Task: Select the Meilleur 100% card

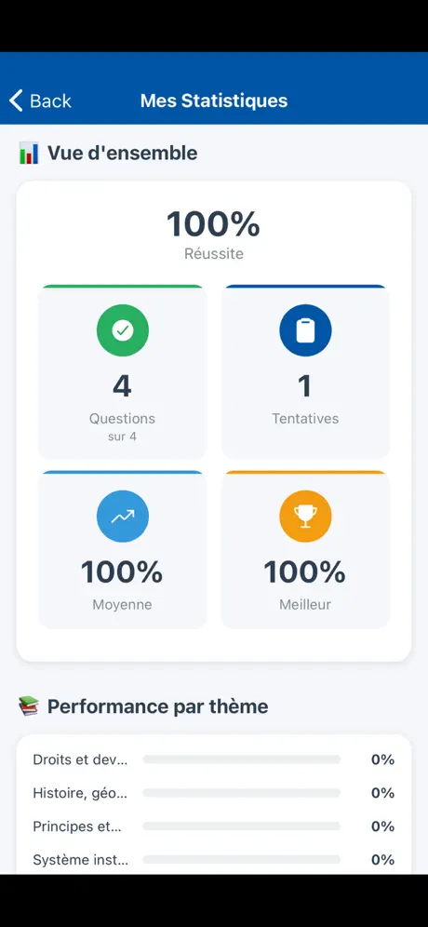Action: coord(305,549)
